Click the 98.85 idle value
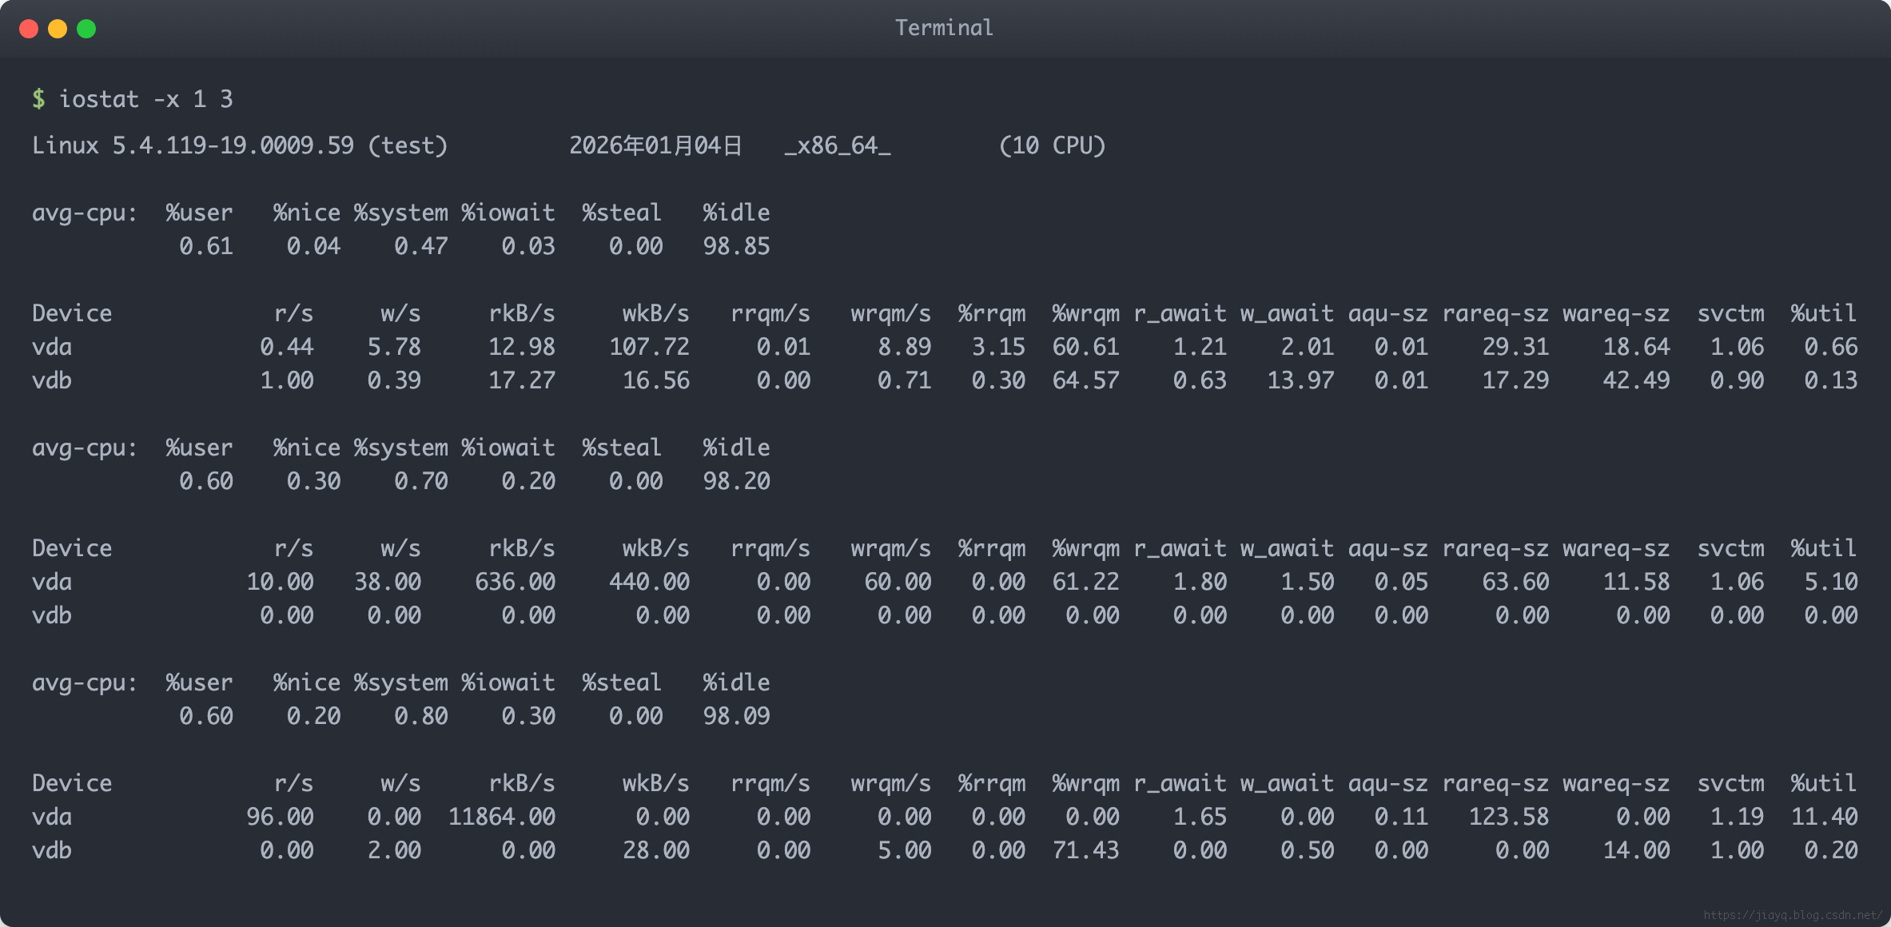1891x927 pixels. [x=736, y=246]
